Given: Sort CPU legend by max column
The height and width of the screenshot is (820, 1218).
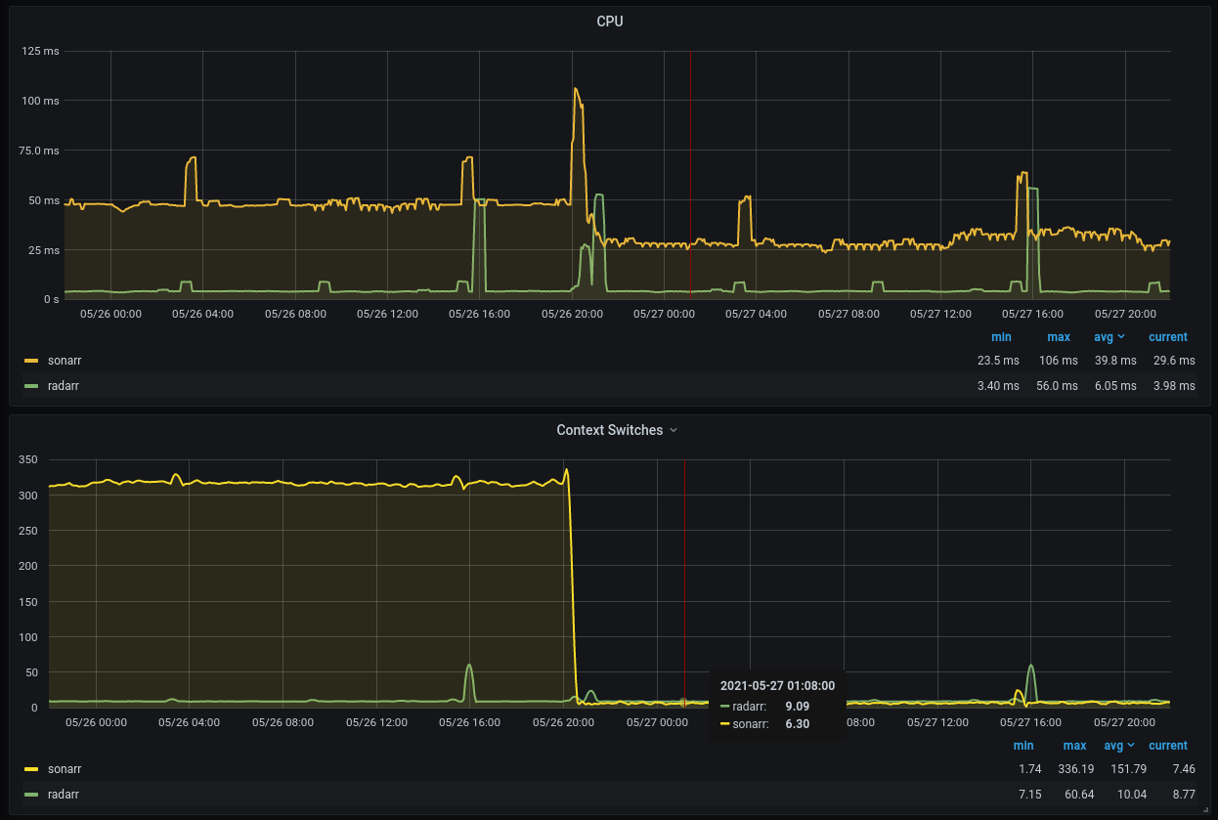Looking at the screenshot, I should (x=1059, y=337).
